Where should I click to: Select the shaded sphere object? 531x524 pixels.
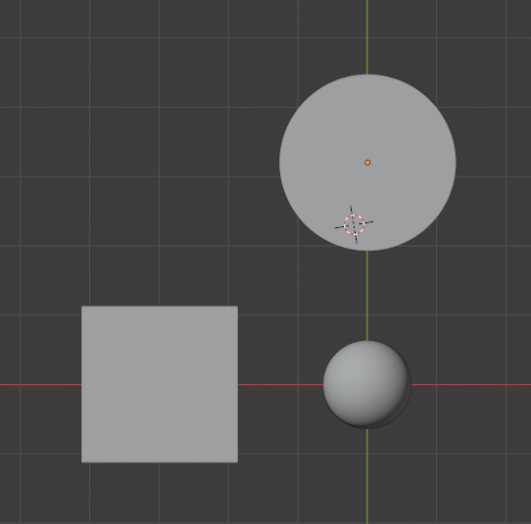click(x=367, y=385)
